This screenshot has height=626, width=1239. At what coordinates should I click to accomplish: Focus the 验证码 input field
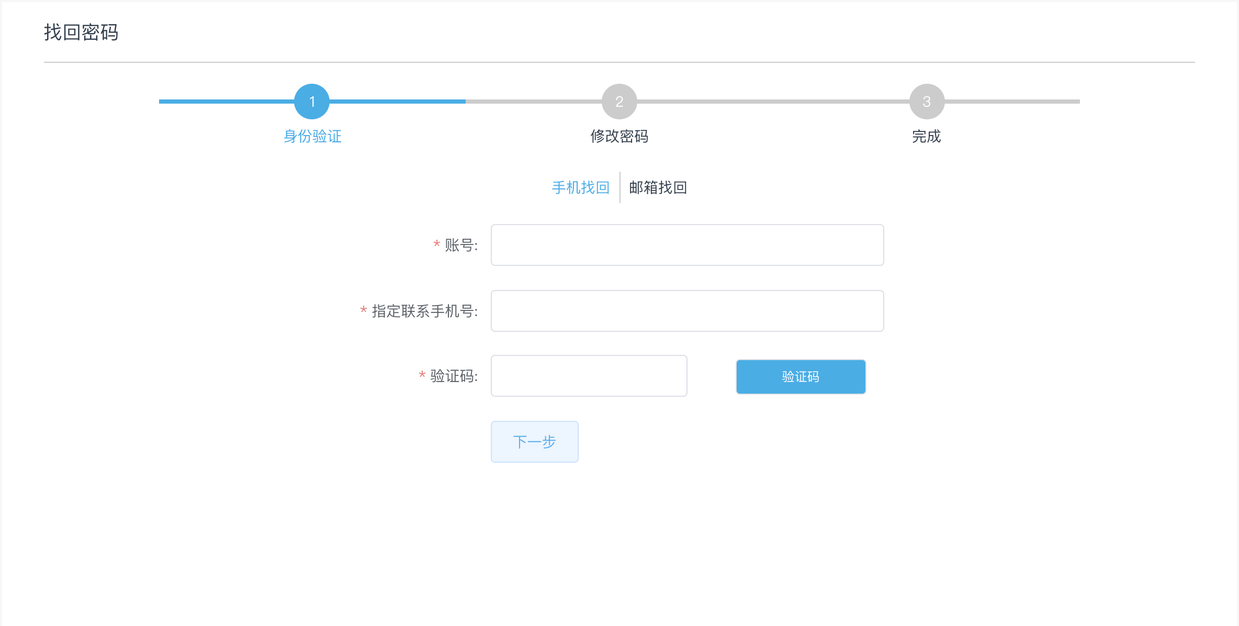(x=589, y=376)
